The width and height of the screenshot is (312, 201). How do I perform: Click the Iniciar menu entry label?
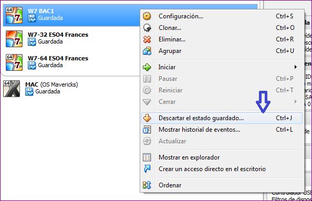coord(167,67)
